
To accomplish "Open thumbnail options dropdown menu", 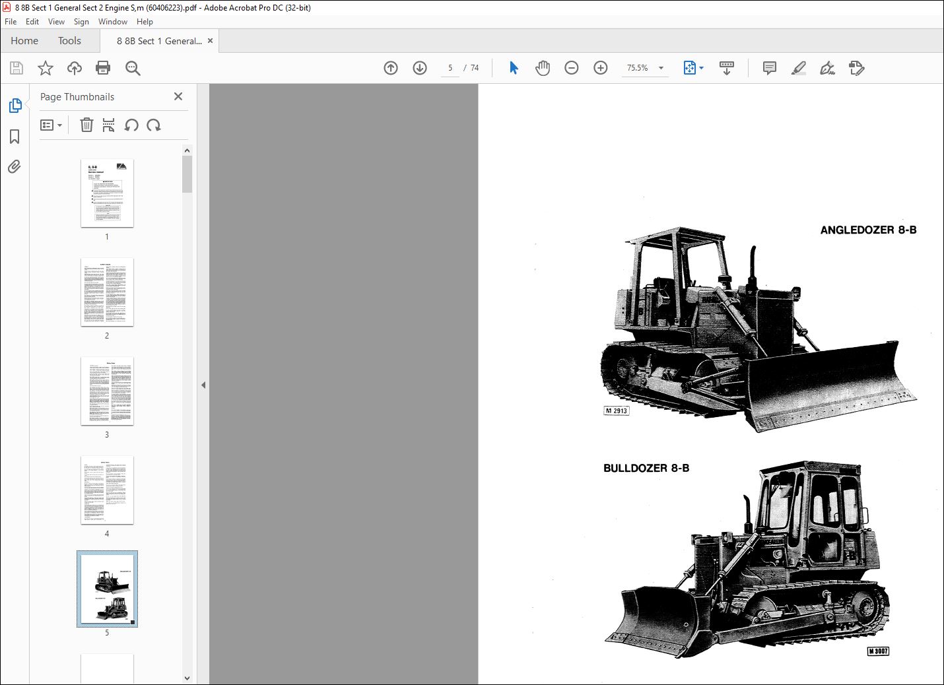I will [51, 125].
